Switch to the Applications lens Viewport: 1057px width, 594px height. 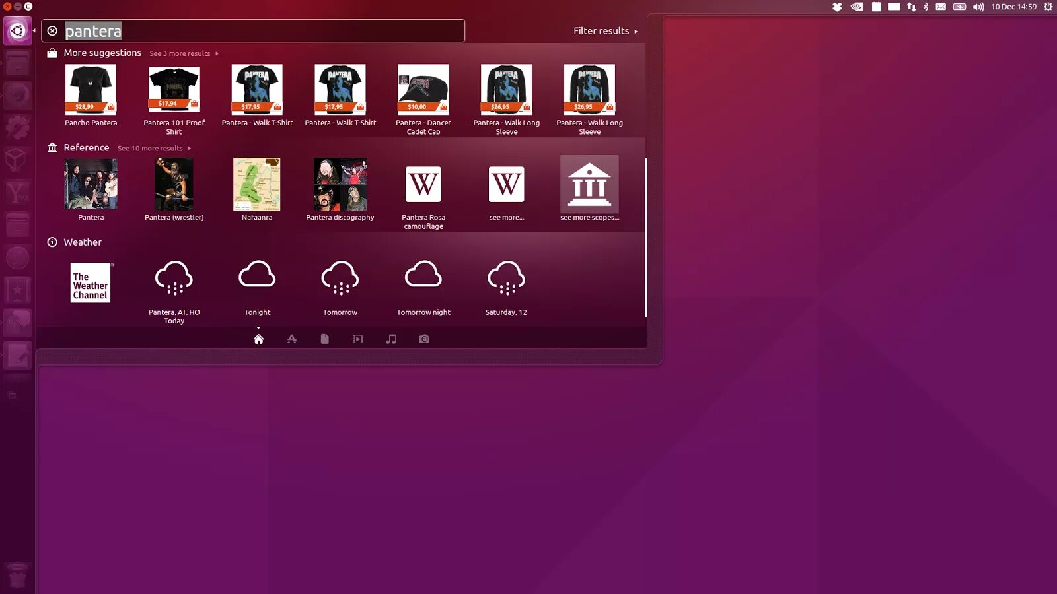[291, 339]
